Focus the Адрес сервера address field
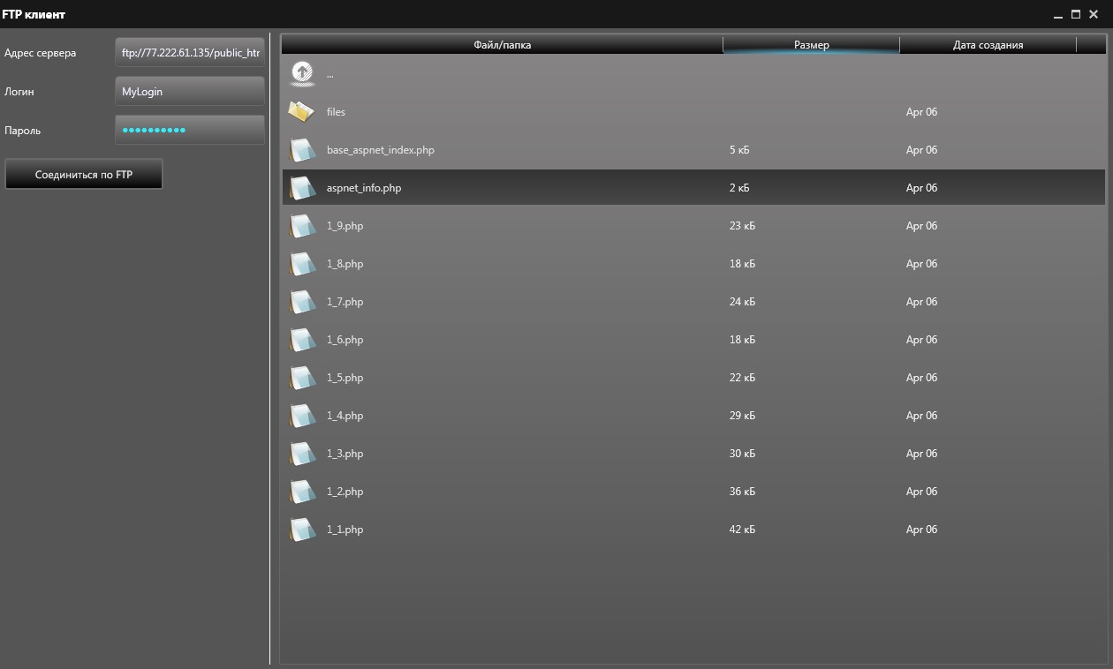This screenshot has height=669, width=1113. pos(190,53)
